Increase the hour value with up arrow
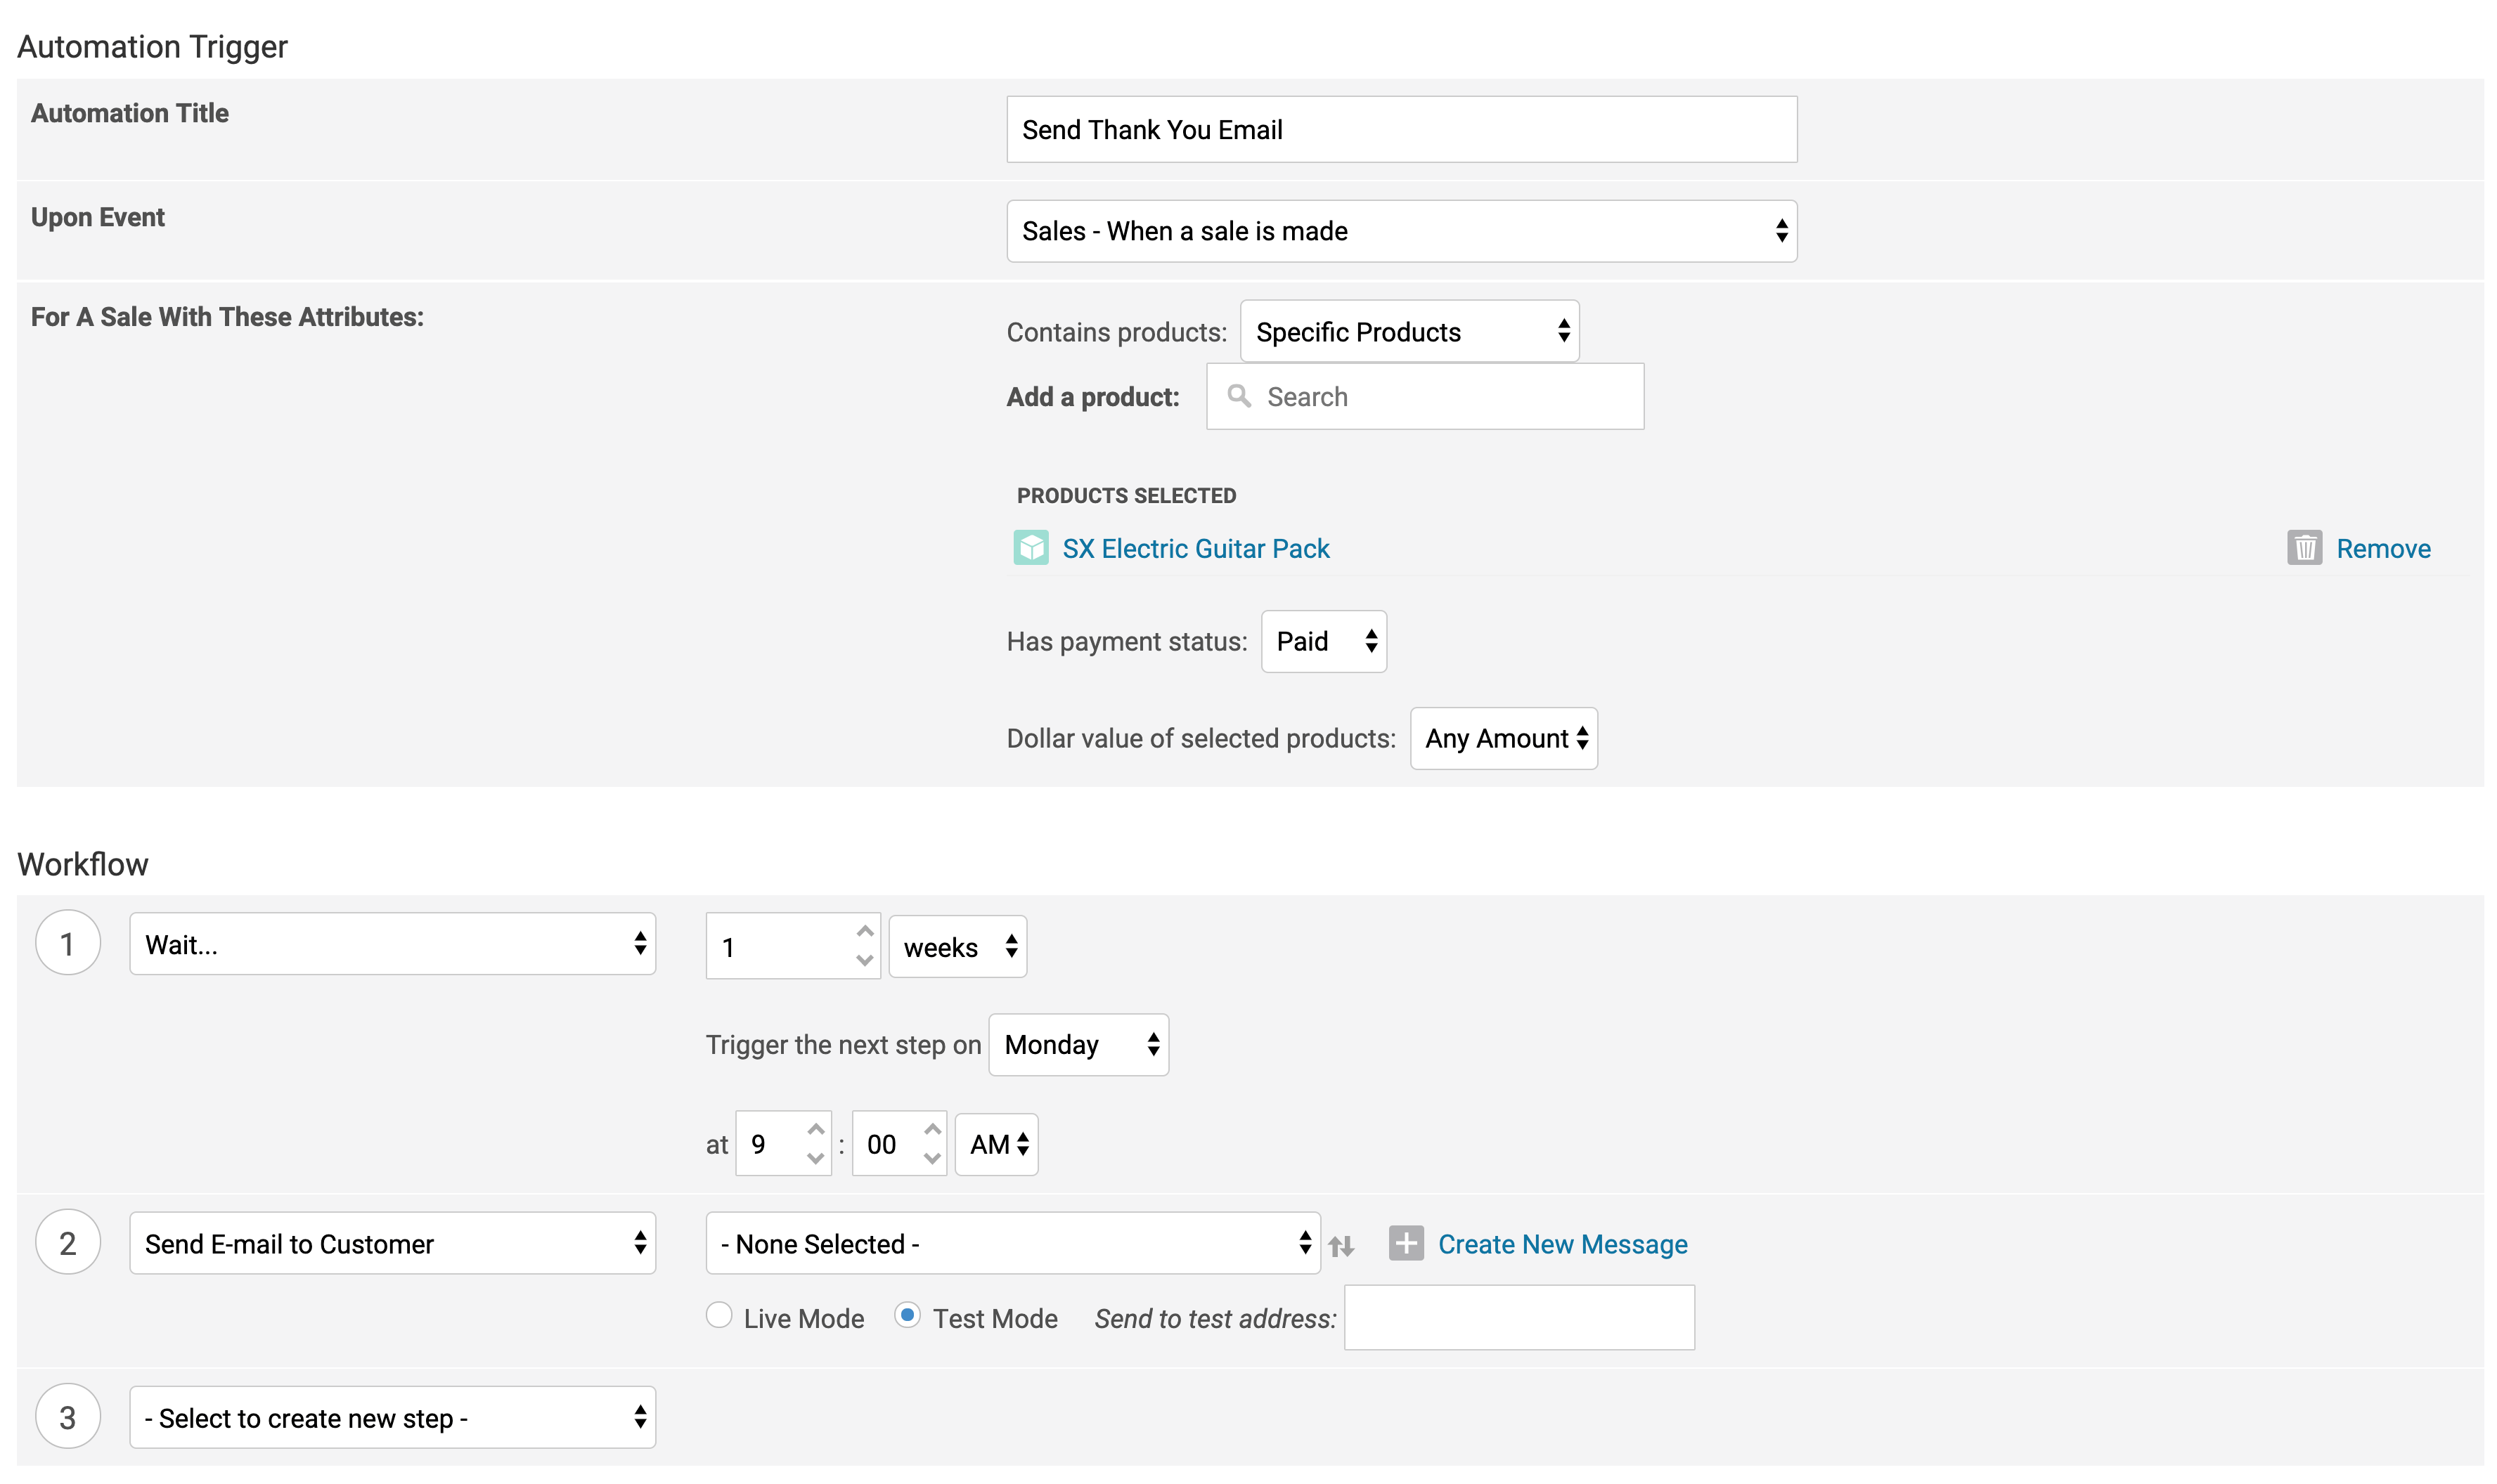This screenshot has height=1484, width=2497. tap(815, 1129)
